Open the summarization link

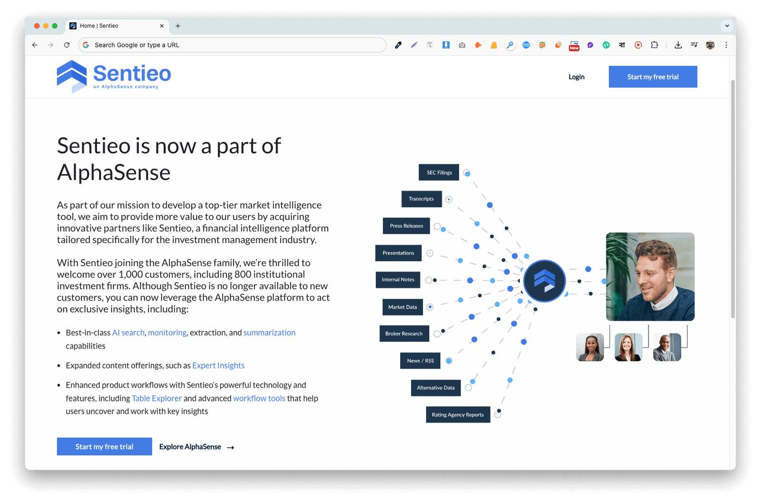pyautogui.click(x=269, y=332)
